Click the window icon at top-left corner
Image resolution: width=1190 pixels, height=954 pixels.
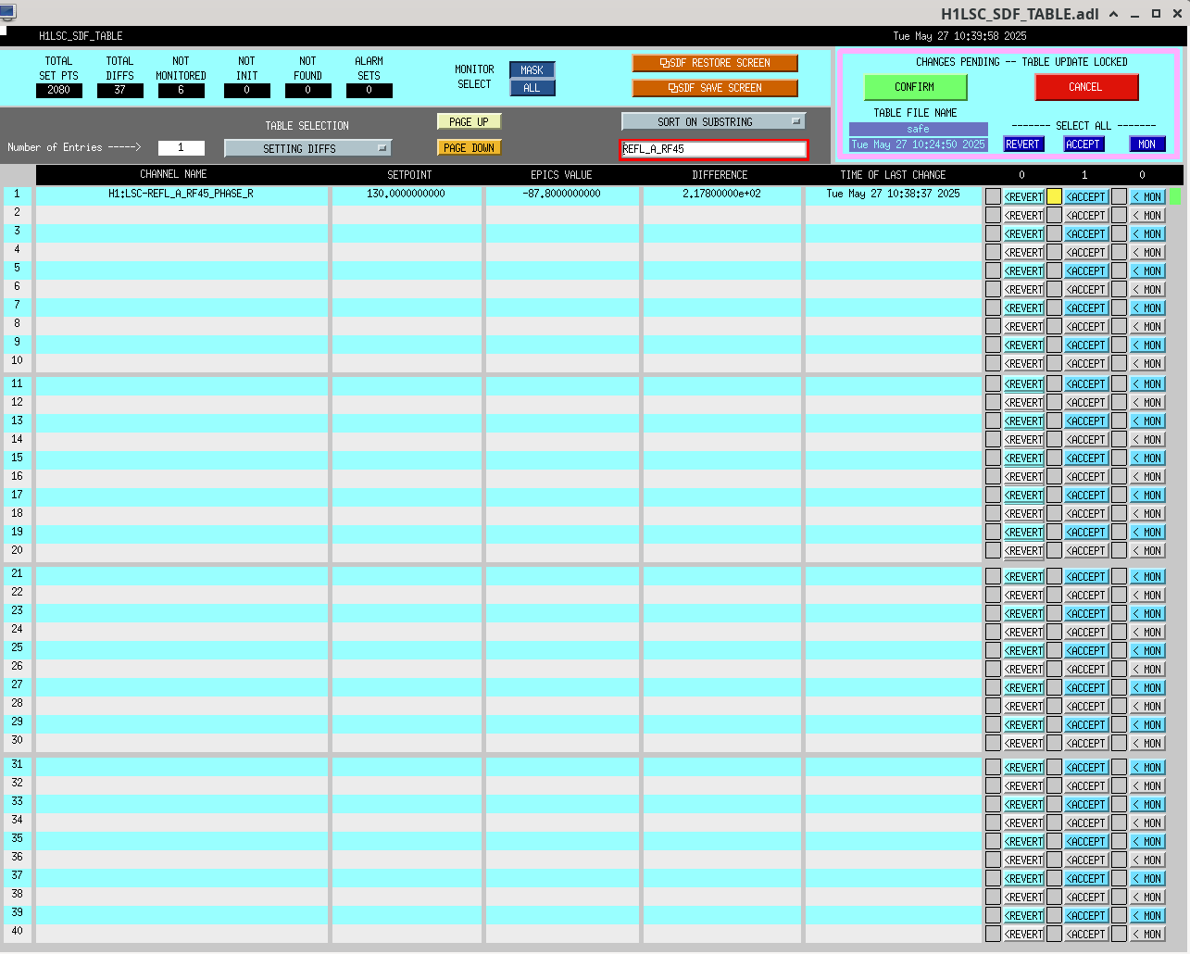(x=7, y=12)
